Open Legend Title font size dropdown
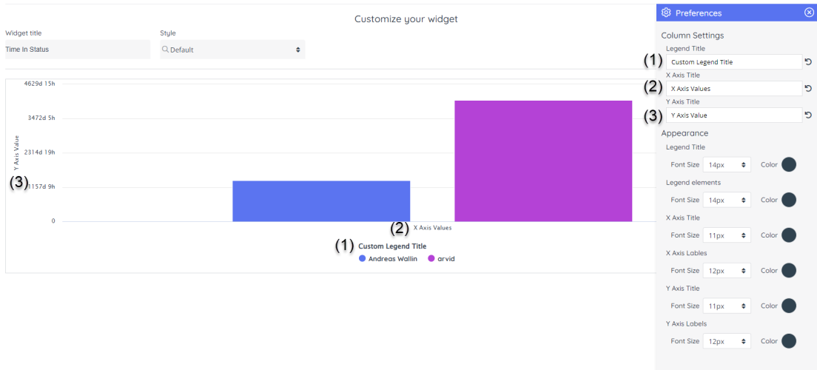The width and height of the screenshot is (817, 370). pyautogui.click(x=727, y=164)
